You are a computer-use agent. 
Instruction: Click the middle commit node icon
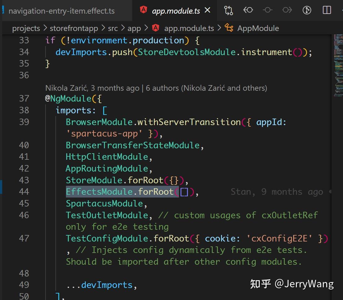click(267, 10)
